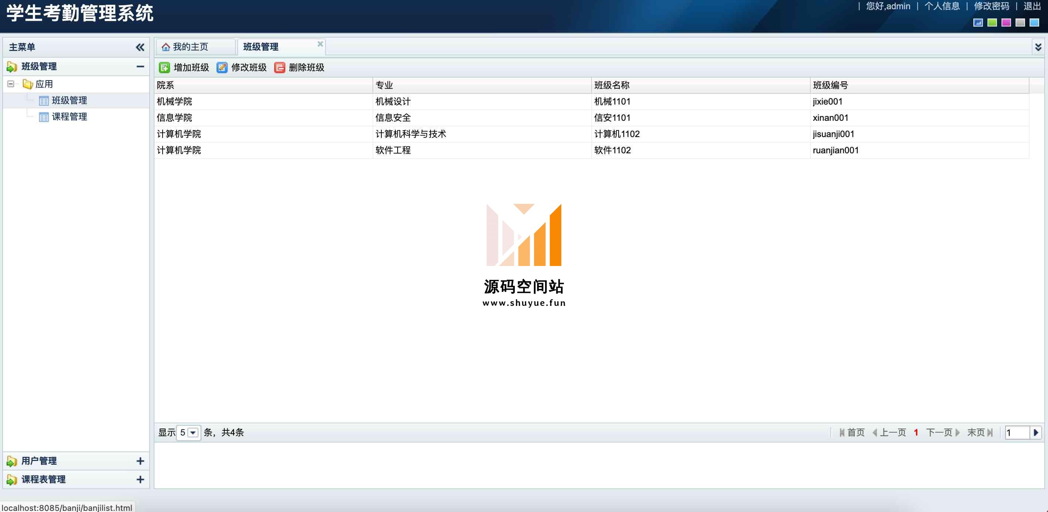The image size is (1048, 512).
Task: Open 课程管理 in the tree
Action: point(69,117)
